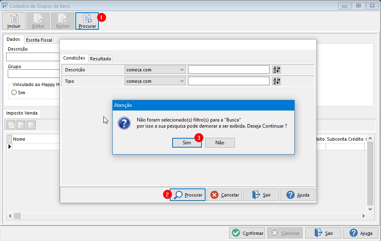Click the edit tax icon under Imposto Venda
This screenshot has height=241, width=381.
click(21, 125)
